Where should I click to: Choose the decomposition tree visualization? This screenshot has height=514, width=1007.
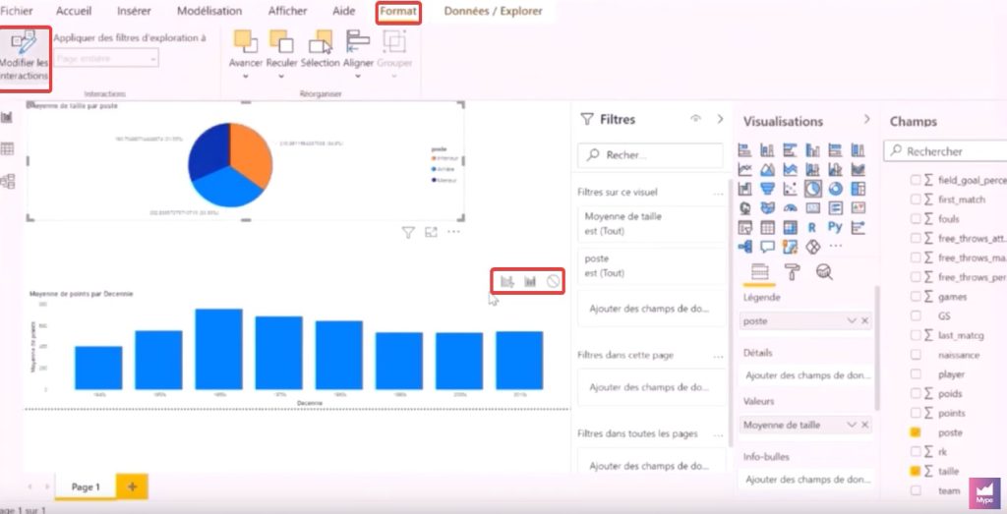745,247
